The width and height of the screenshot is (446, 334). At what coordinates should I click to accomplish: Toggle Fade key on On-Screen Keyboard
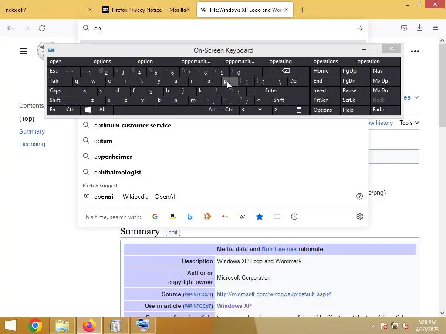[x=385, y=110]
